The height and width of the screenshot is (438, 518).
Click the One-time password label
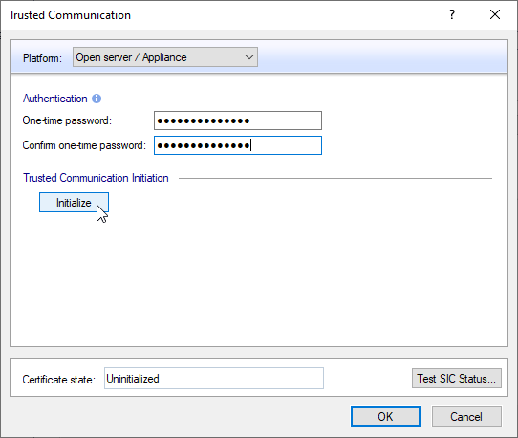tap(67, 120)
